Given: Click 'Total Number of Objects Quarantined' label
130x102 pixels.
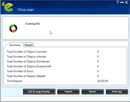Looking at the screenshot, I should click(29, 66).
